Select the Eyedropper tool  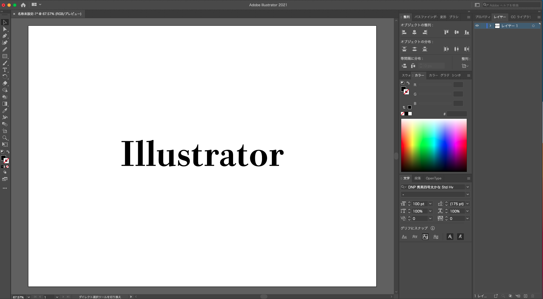pos(5,111)
